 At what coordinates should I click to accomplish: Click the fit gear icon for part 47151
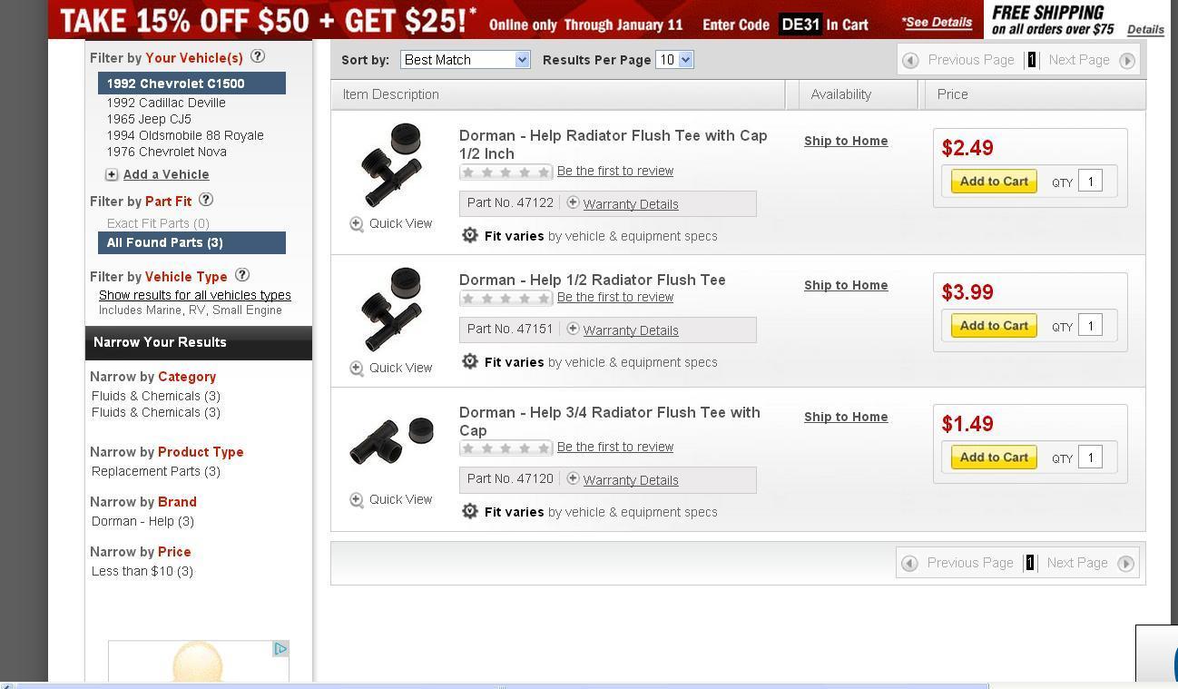[x=469, y=361]
